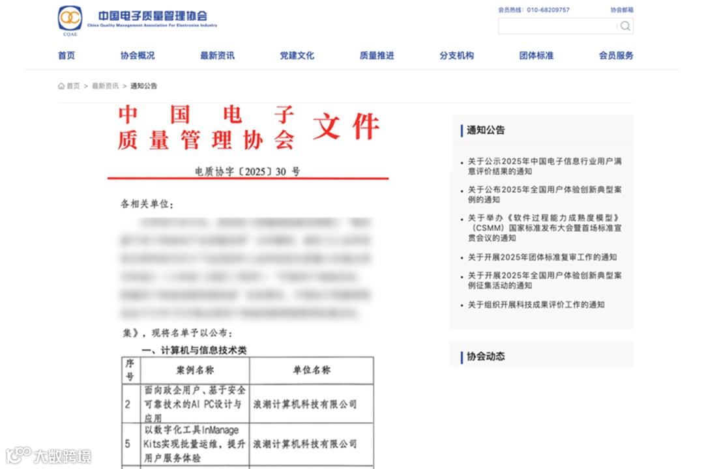Open notice 关于公布2025年全国用户体验创新典型案例

(544, 194)
